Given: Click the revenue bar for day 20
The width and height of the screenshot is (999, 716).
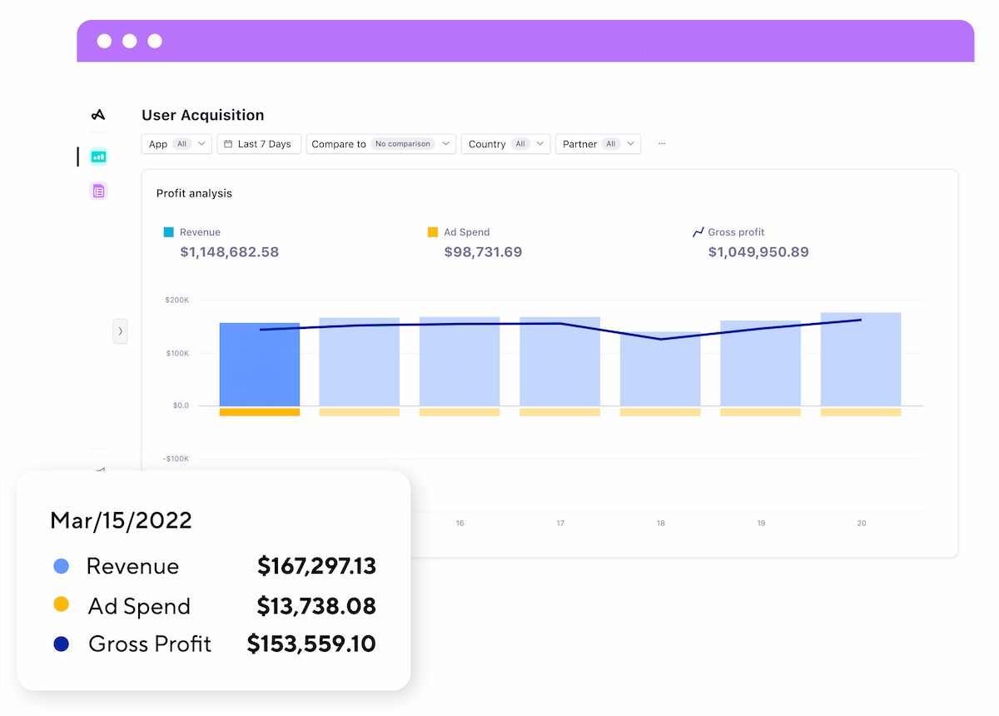Looking at the screenshot, I should tap(861, 360).
